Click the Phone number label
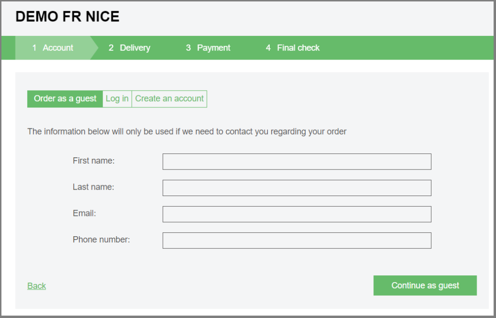 (101, 240)
